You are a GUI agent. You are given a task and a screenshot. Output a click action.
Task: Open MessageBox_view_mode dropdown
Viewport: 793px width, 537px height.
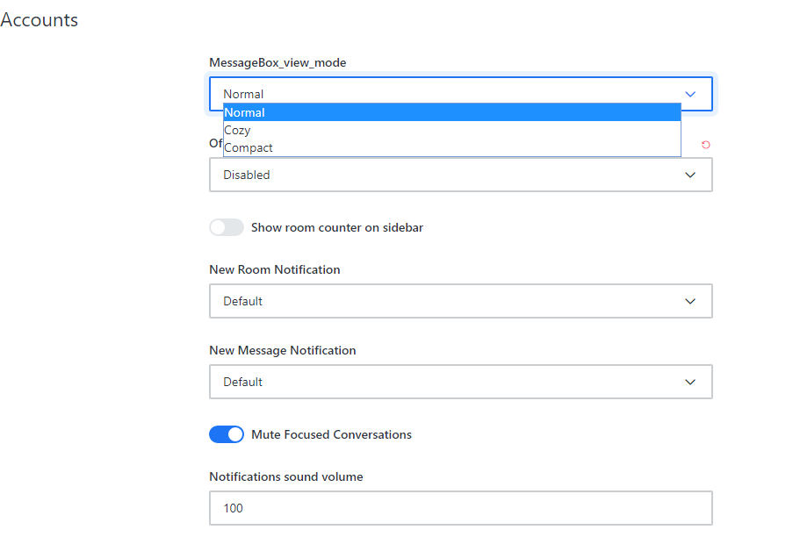(x=461, y=94)
